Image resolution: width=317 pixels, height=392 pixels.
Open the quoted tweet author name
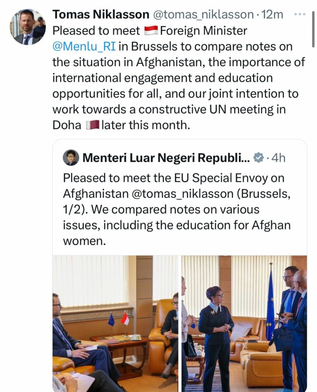[166, 158]
